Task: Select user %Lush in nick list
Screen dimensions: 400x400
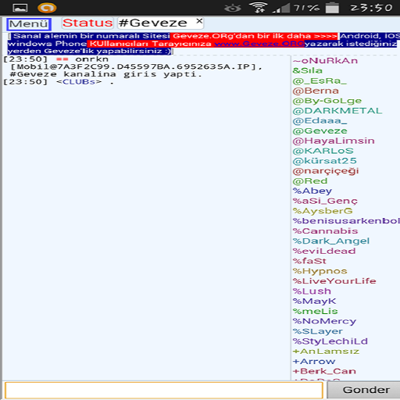Action: [x=312, y=291]
